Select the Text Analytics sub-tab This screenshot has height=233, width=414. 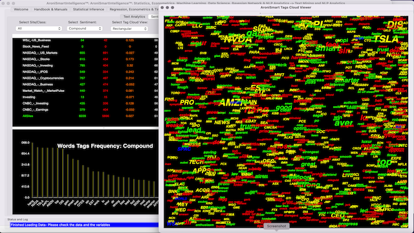[x=134, y=17]
